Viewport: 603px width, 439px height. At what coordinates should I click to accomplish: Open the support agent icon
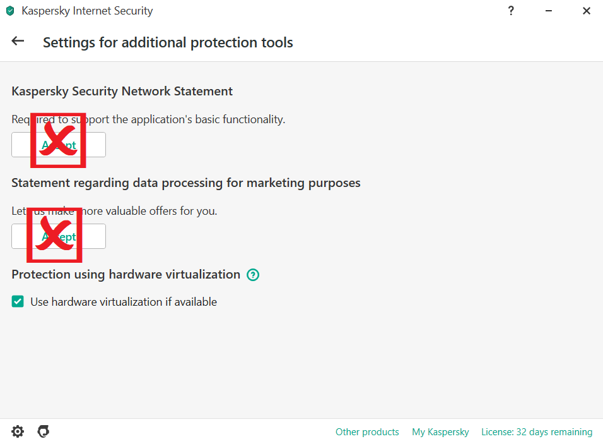pyautogui.click(x=43, y=431)
